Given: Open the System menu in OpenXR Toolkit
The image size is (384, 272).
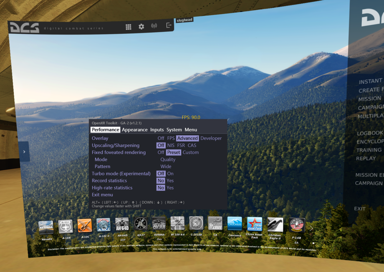Looking at the screenshot, I should [x=174, y=129].
